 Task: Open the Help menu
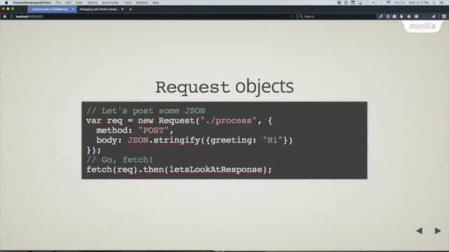click(x=156, y=3)
